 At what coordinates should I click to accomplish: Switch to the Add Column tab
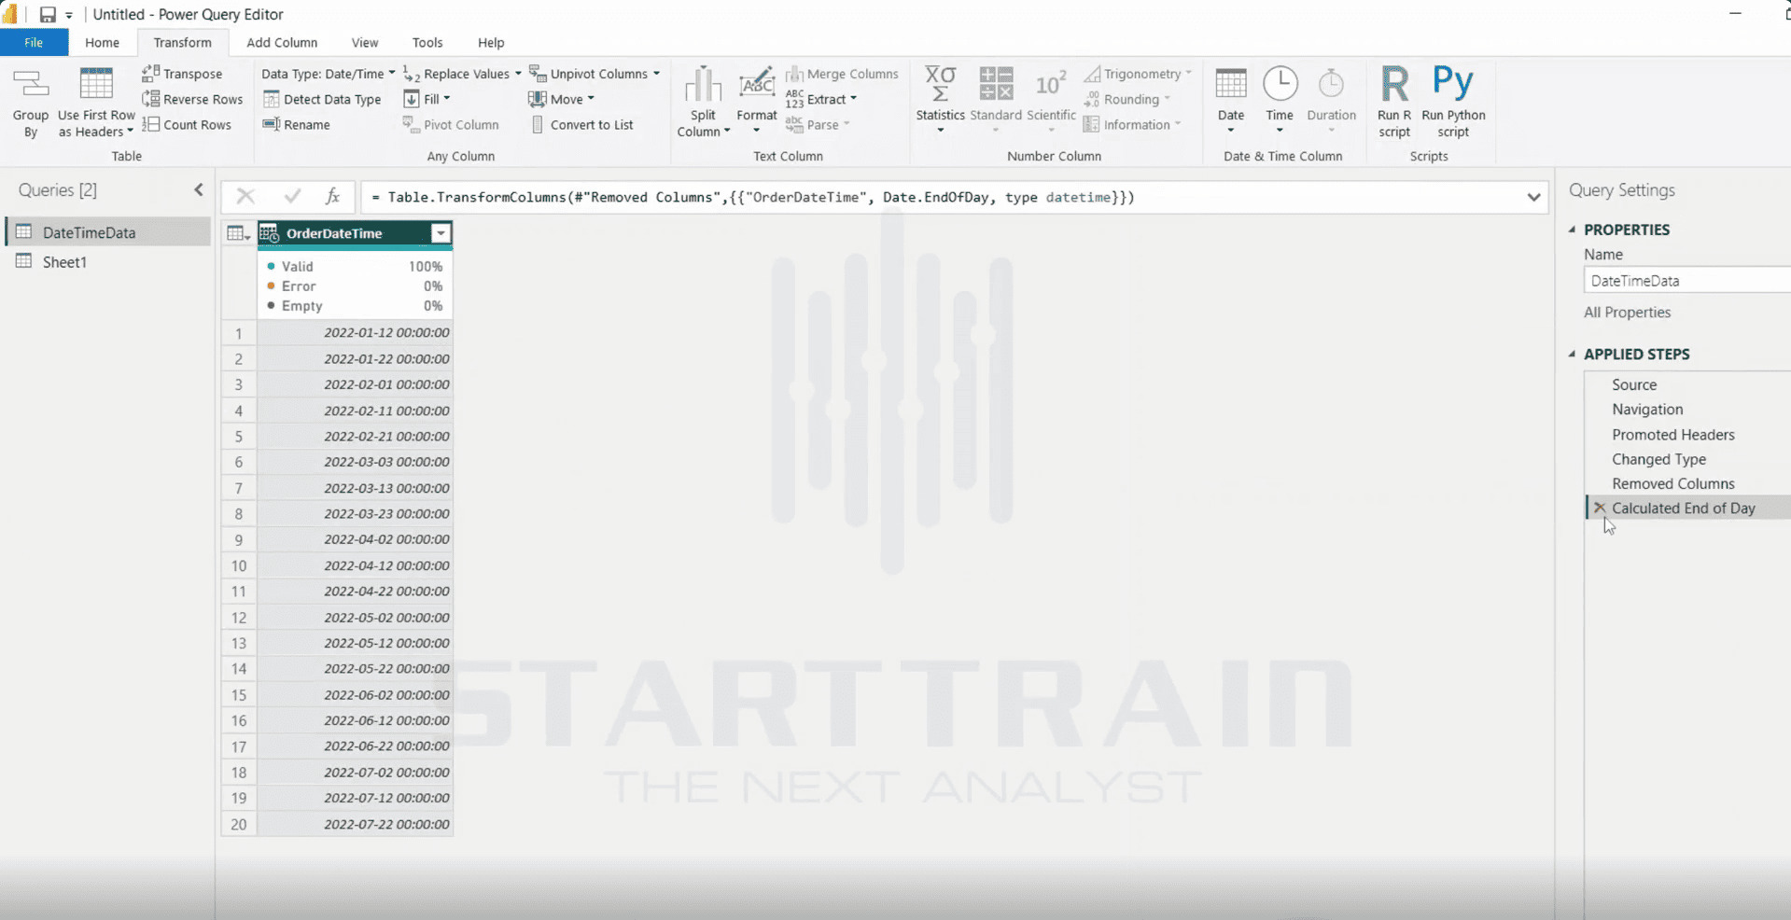(x=282, y=42)
